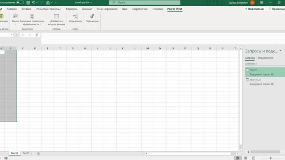The image size is (285, 160).
Task: Open the file name dropdown in title bar
Action: point(91,2)
